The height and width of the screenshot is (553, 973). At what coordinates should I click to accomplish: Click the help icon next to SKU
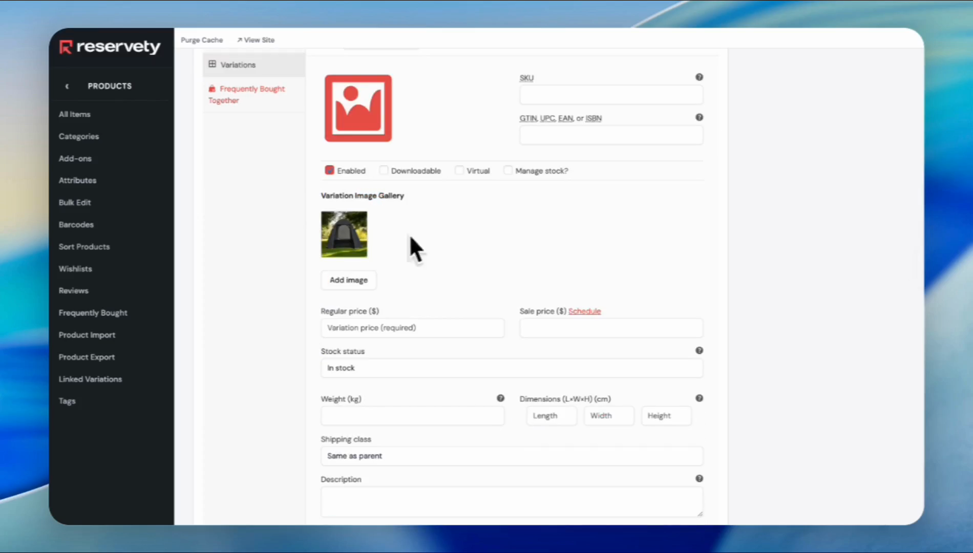pos(699,77)
